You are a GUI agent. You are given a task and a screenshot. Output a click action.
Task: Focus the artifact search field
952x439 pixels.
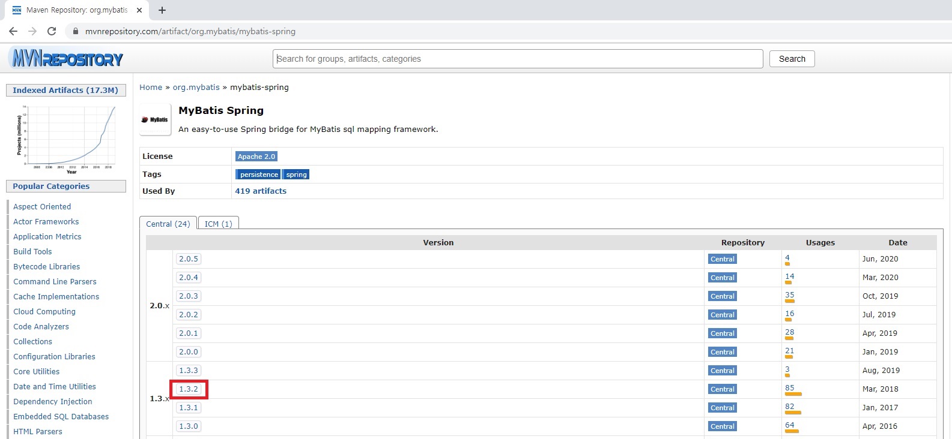(518, 59)
